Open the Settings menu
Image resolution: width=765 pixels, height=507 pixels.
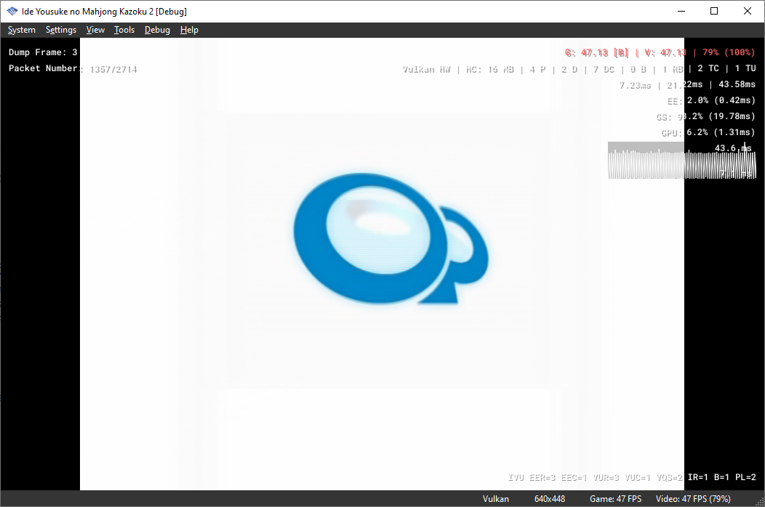coord(61,30)
